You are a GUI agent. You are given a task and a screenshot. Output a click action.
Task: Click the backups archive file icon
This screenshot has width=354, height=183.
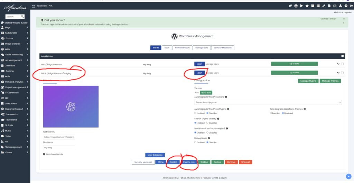pyautogui.click(x=329, y=6)
